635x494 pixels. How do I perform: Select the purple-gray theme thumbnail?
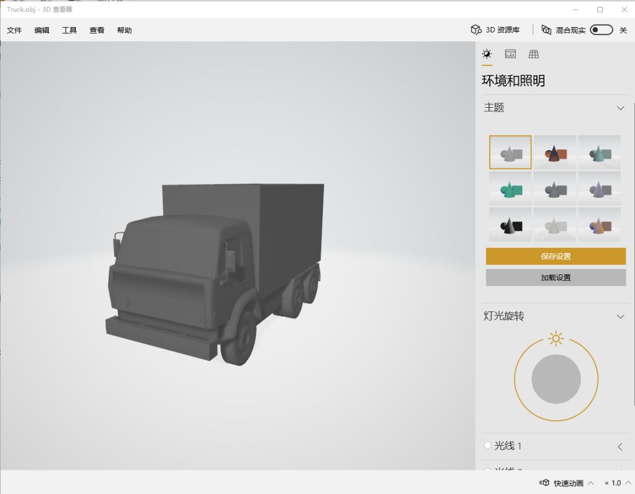click(x=599, y=188)
